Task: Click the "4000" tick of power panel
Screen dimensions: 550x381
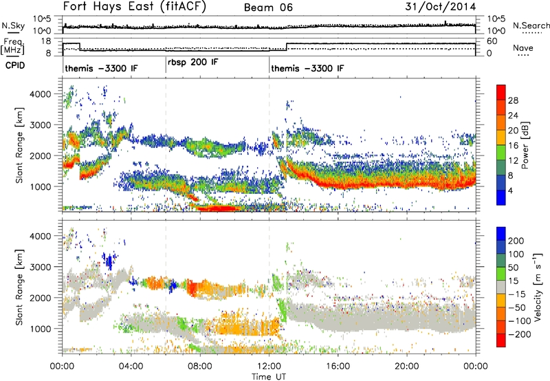Action: [41, 94]
